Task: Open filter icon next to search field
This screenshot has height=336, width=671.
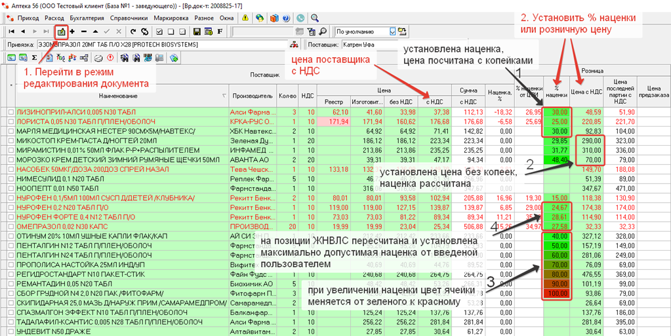Action: click(x=312, y=31)
